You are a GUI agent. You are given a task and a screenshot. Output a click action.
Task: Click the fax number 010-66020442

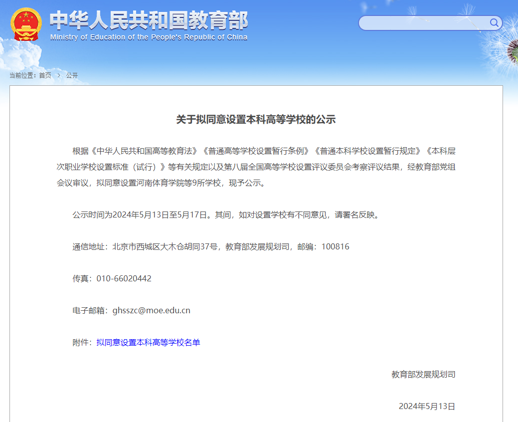pos(124,278)
